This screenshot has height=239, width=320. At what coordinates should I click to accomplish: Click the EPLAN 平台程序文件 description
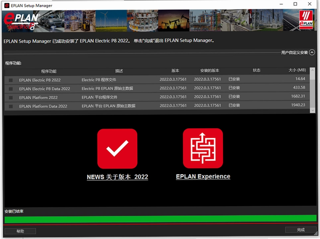tap(99, 97)
